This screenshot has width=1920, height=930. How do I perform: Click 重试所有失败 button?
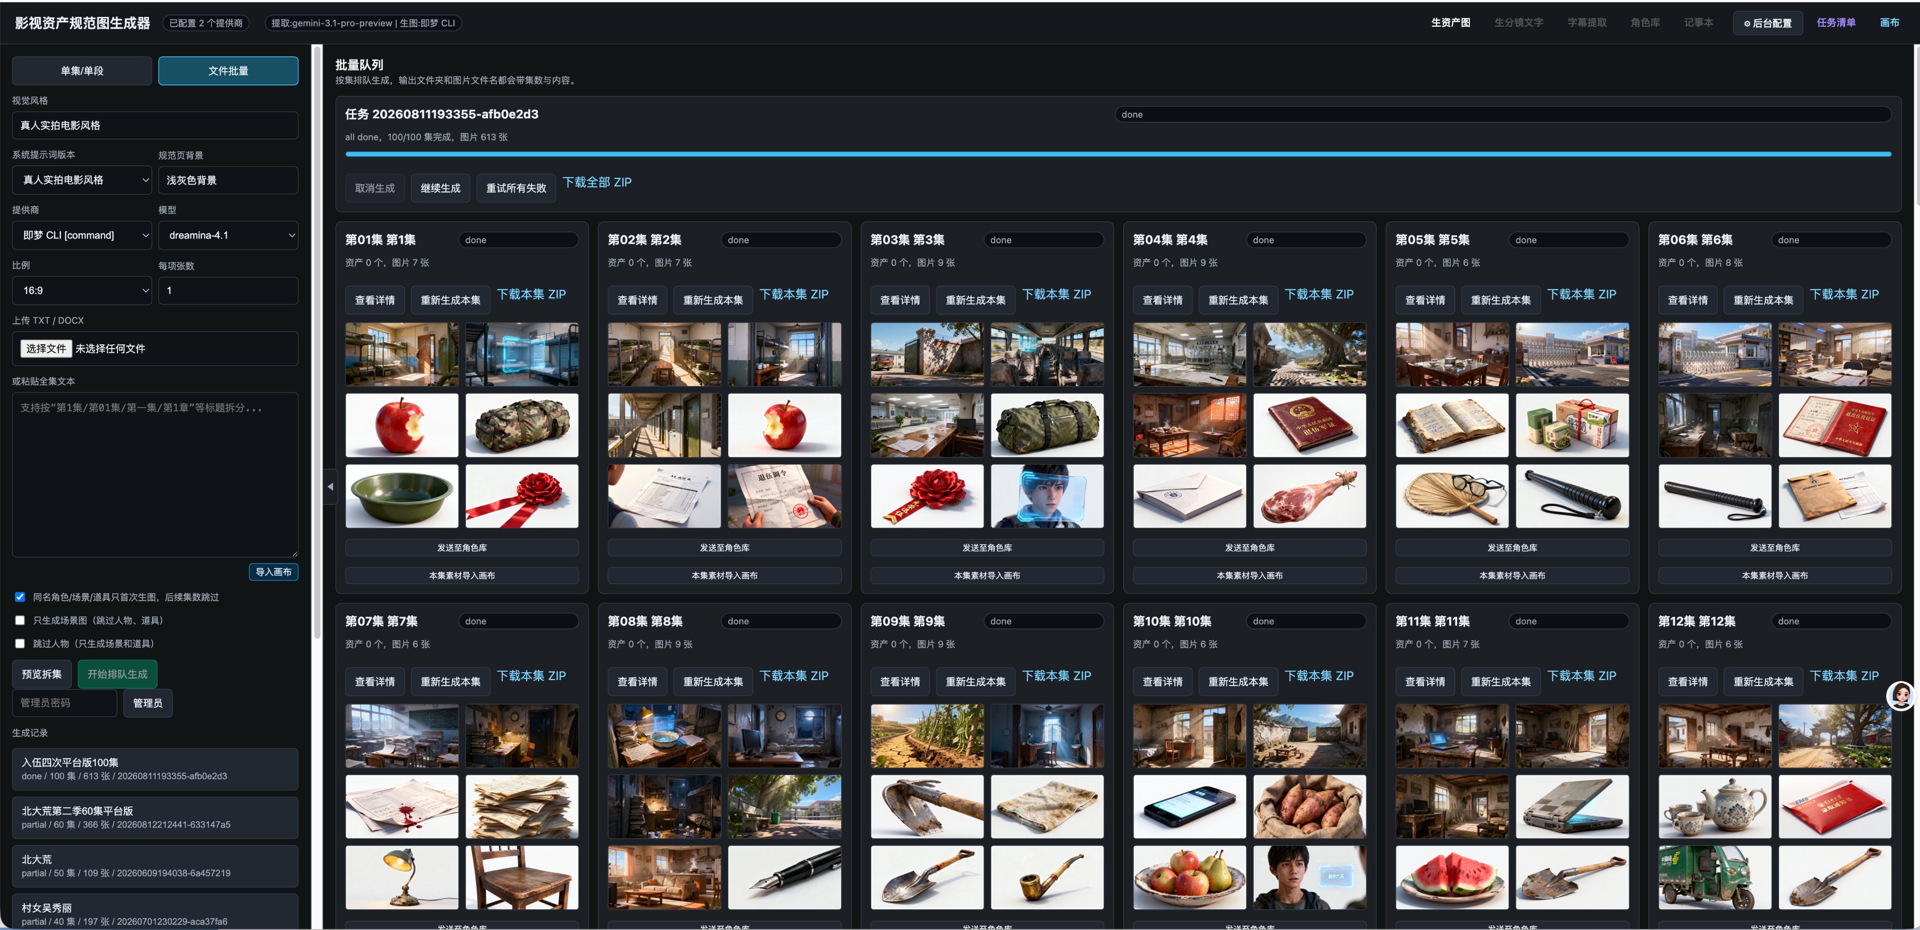[x=516, y=188]
